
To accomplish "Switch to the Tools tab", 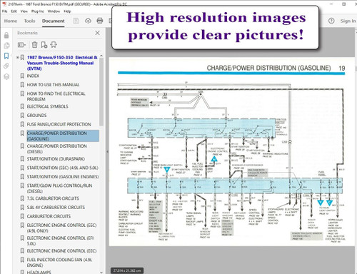I will tap(29, 21).
